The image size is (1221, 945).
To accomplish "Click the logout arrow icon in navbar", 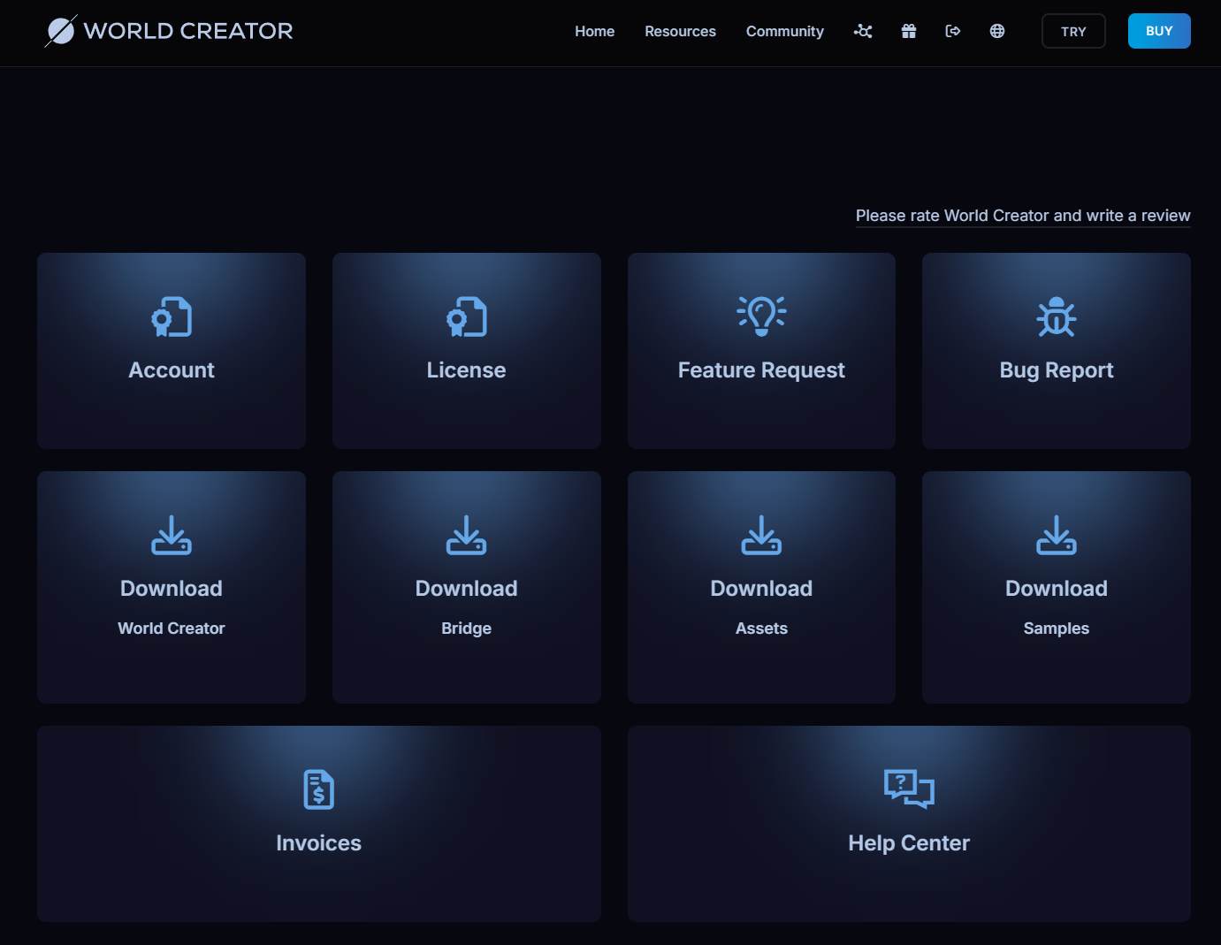I will [953, 31].
